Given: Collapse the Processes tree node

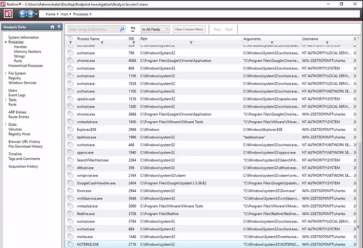Looking at the screenshot, I should click(5, 42).
